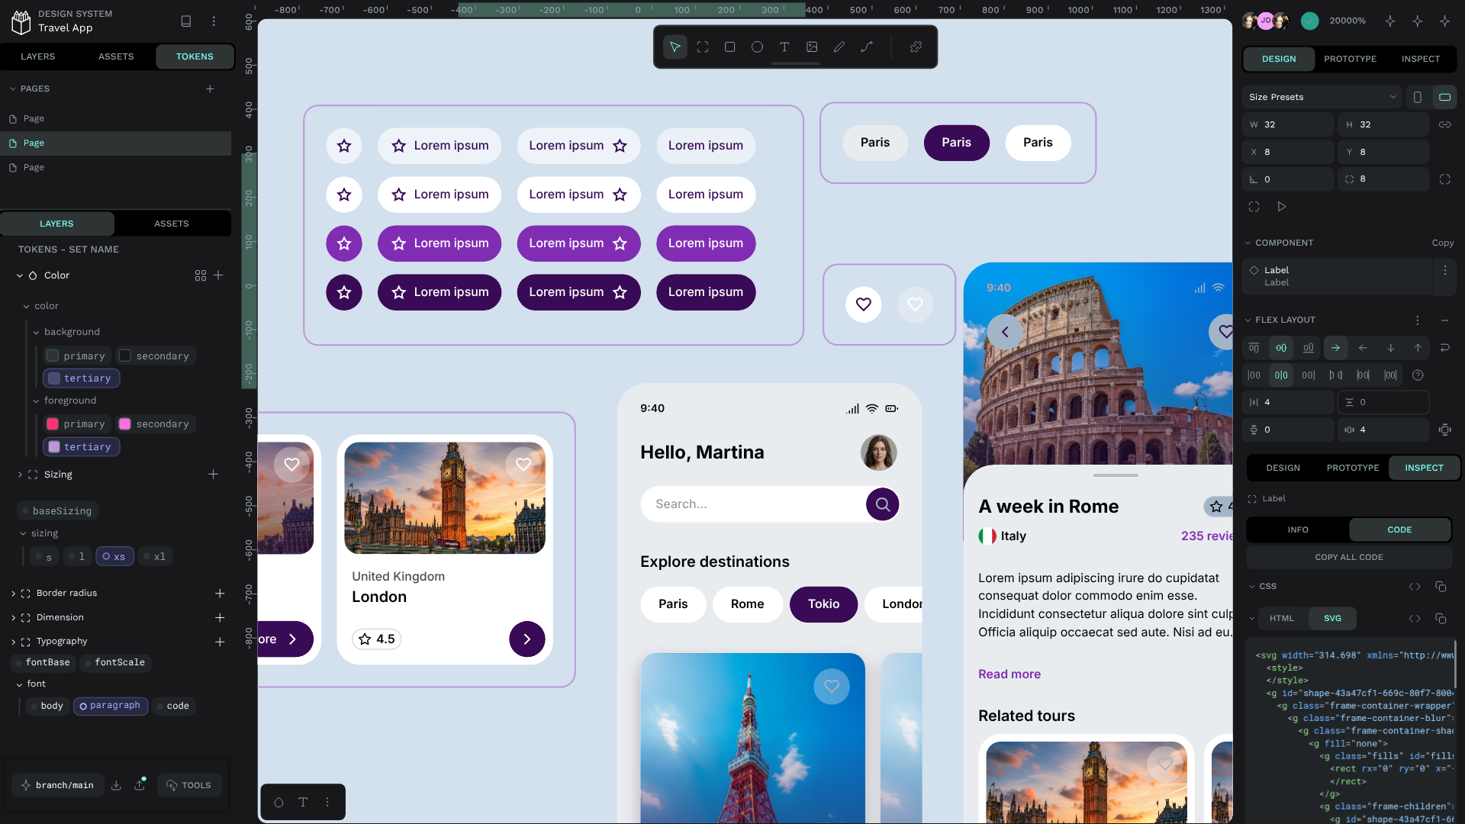Viewport: 1465px width, 824px height.
Task: Expand the Border radius token set
Action: [13, 594]
